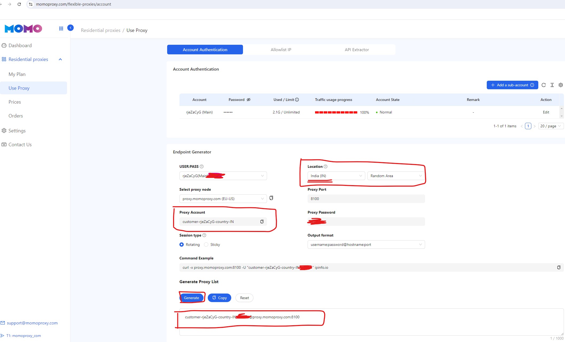This screenshot has height=342, width=565.
Task: Copy the Proxy Account value
Action: [x=262, y=222]
